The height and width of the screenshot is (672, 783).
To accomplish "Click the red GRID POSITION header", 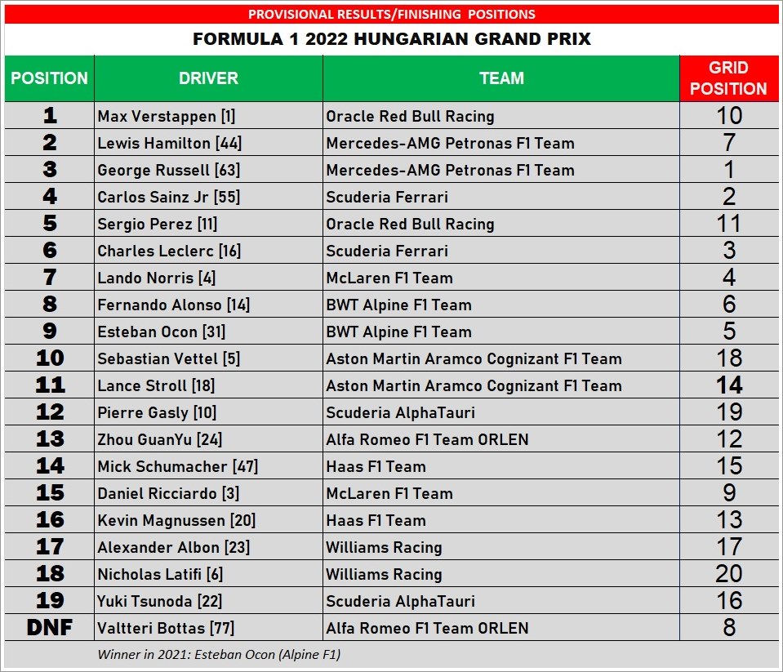I will tap(729, 78).
